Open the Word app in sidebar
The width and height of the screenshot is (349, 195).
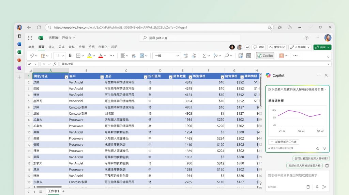pyautogui.click(x=19, y=44)
